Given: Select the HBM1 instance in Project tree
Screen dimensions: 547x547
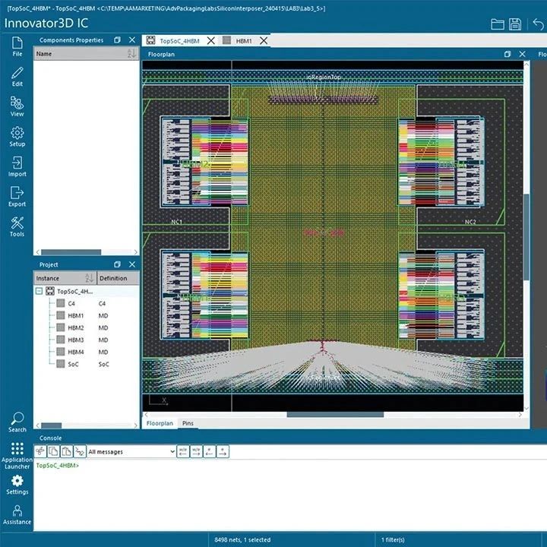Looking at the screenshot, I should pyautogui.click(x=76, y=316).
